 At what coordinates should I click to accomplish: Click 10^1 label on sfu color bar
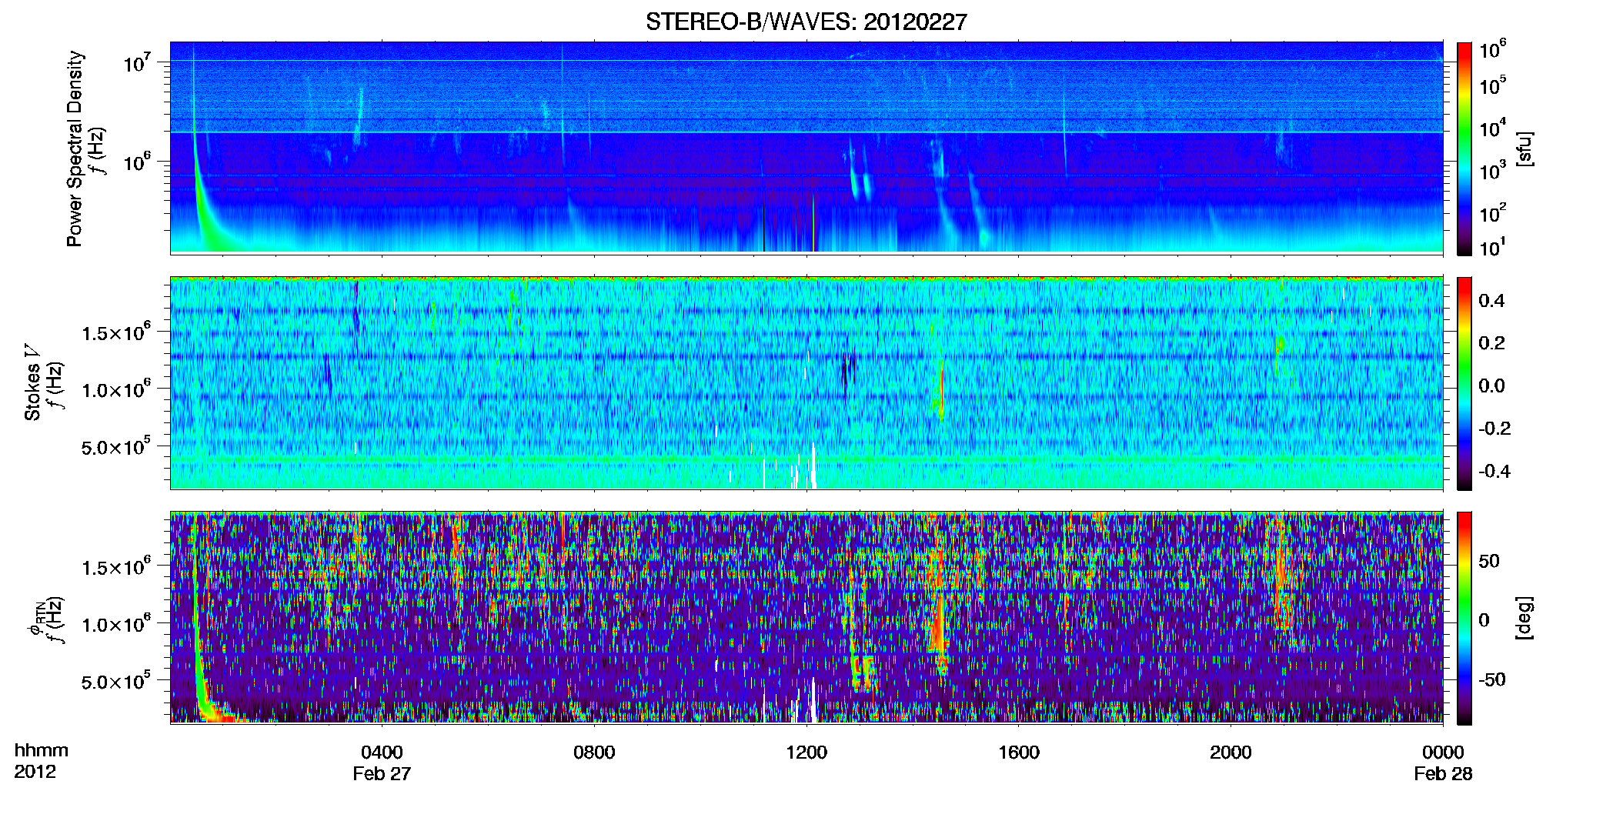[1492, 249]
